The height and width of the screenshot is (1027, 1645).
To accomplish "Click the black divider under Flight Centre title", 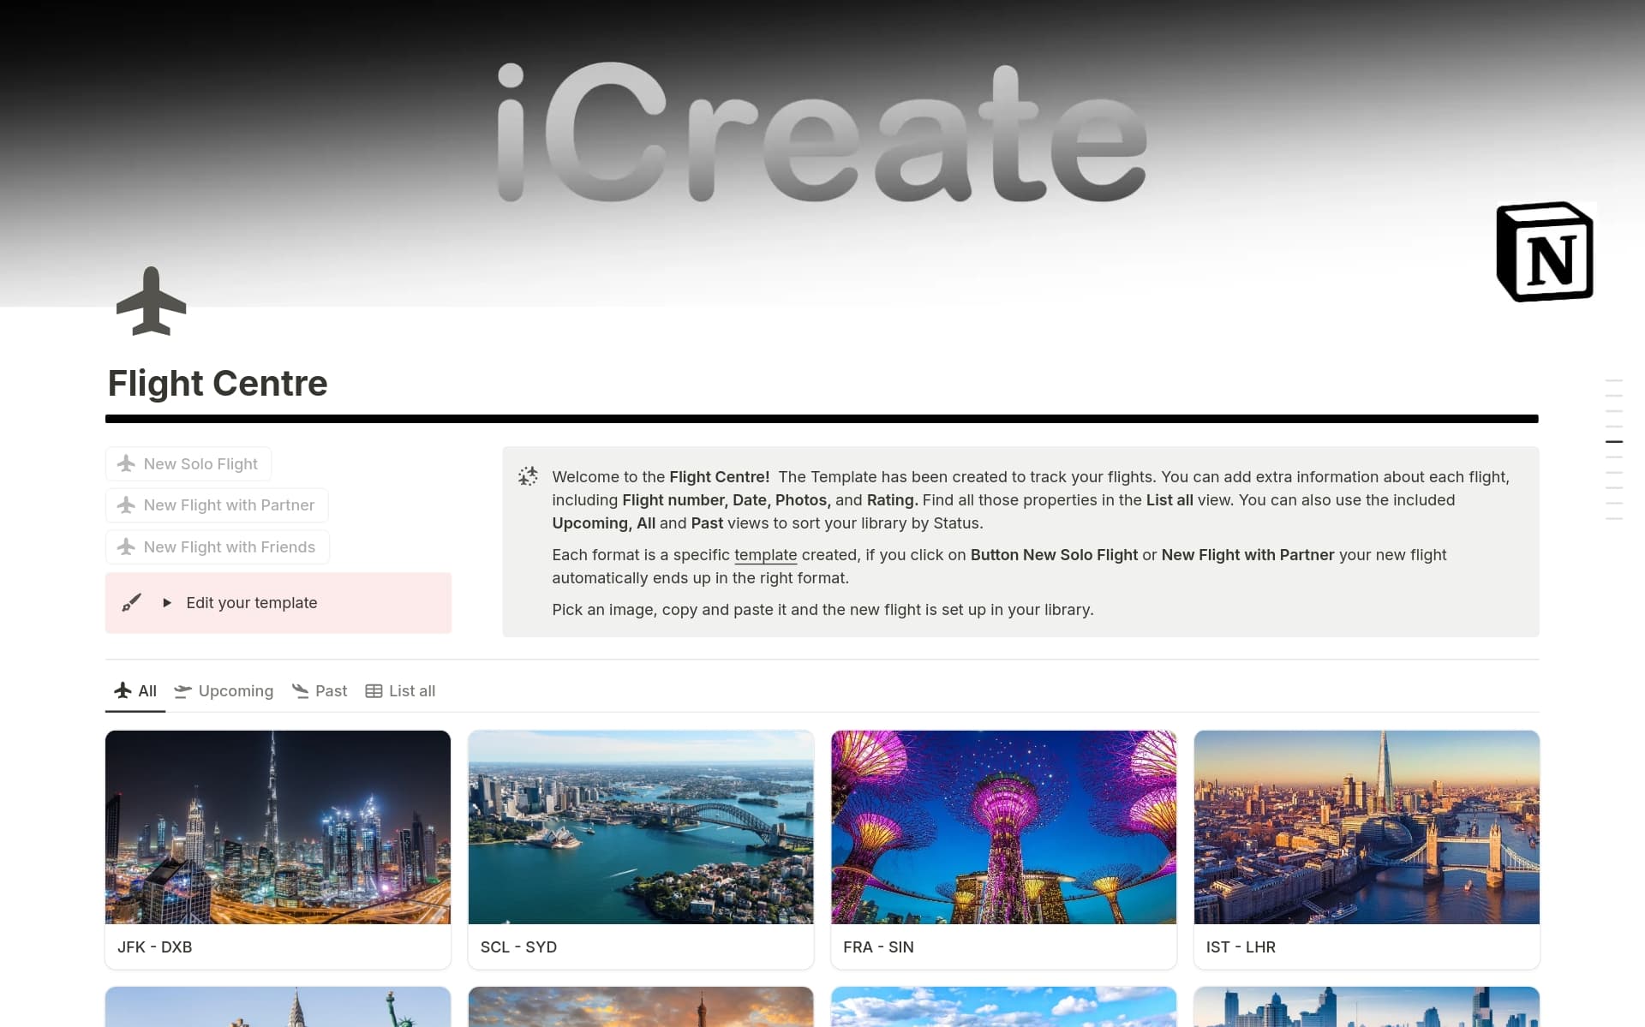I will (x=821, y=419).
